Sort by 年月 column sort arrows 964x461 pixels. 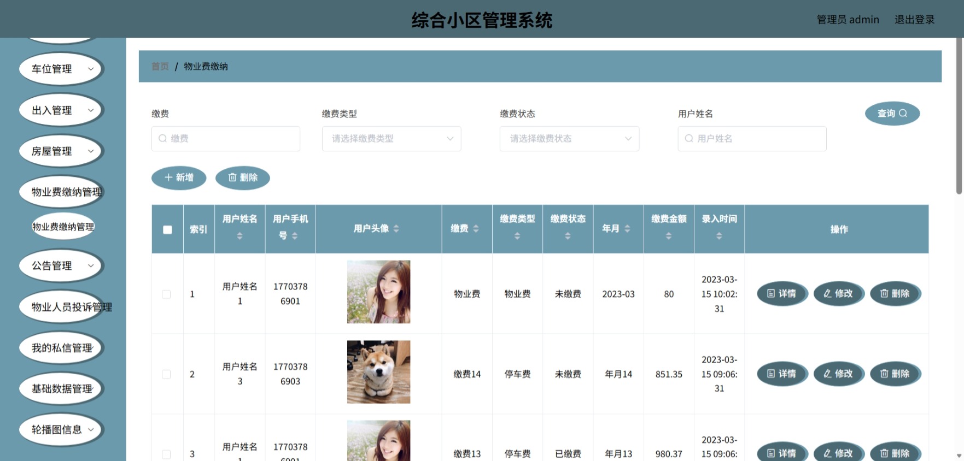[x=627, y=229]
